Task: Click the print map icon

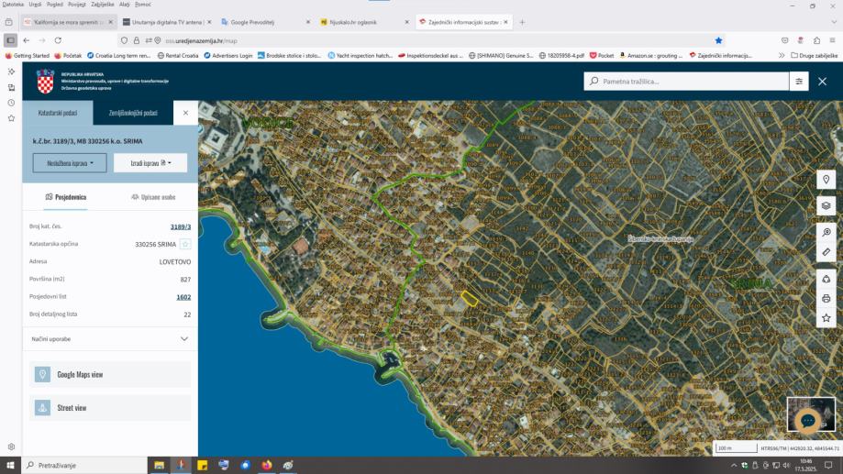Action: pyautogui.click(x=826, y=298)
